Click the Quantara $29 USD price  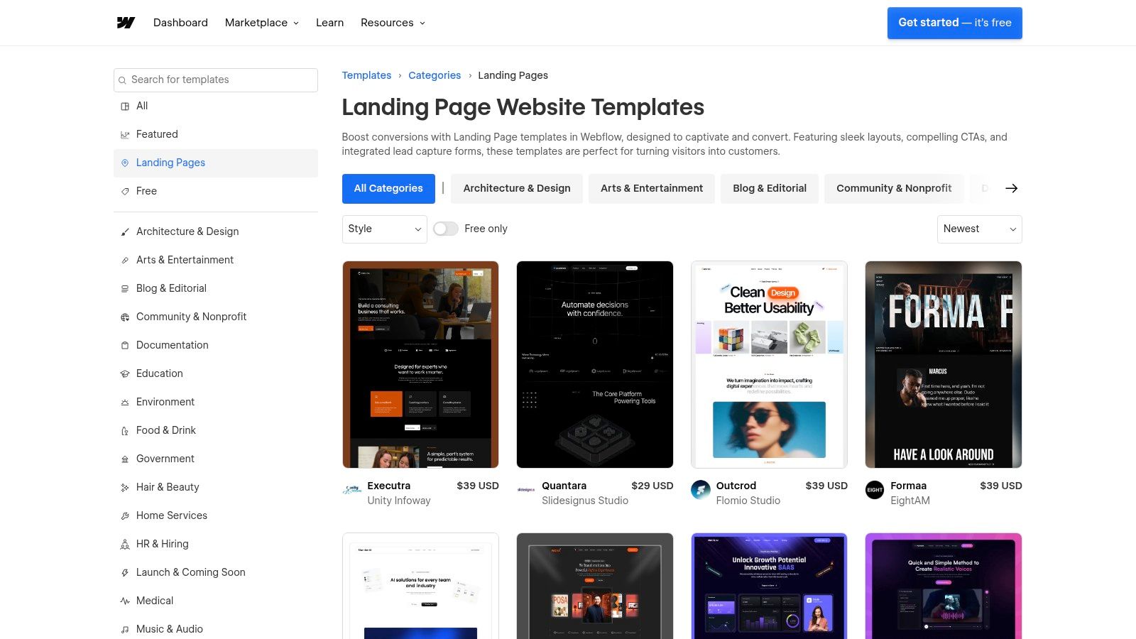[652, 486]
